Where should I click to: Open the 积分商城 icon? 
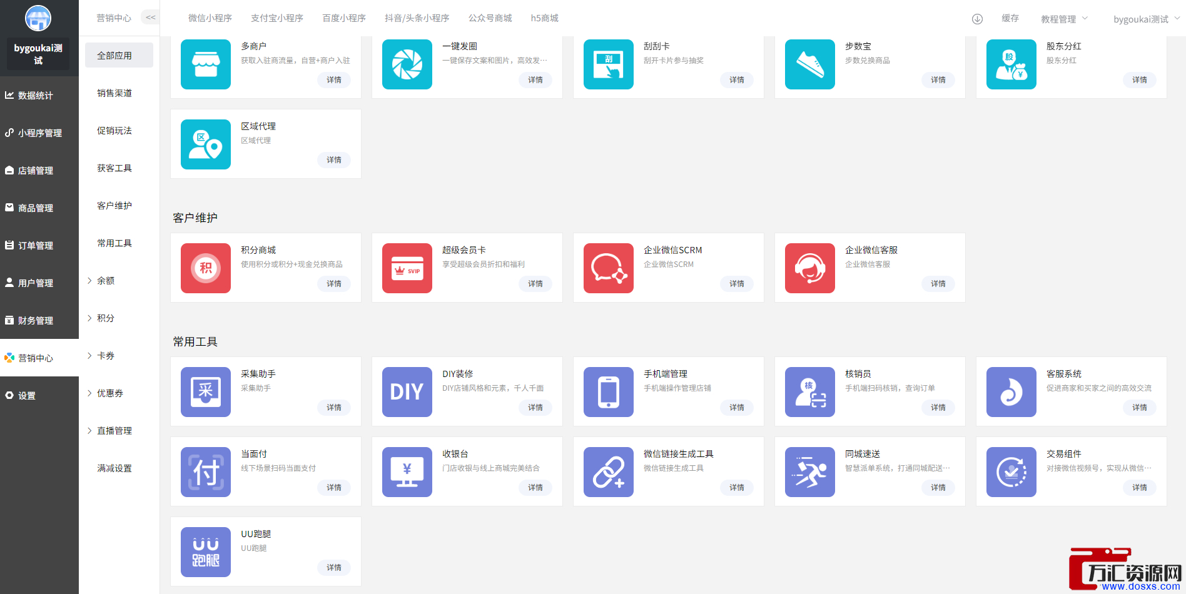(205, 268)
